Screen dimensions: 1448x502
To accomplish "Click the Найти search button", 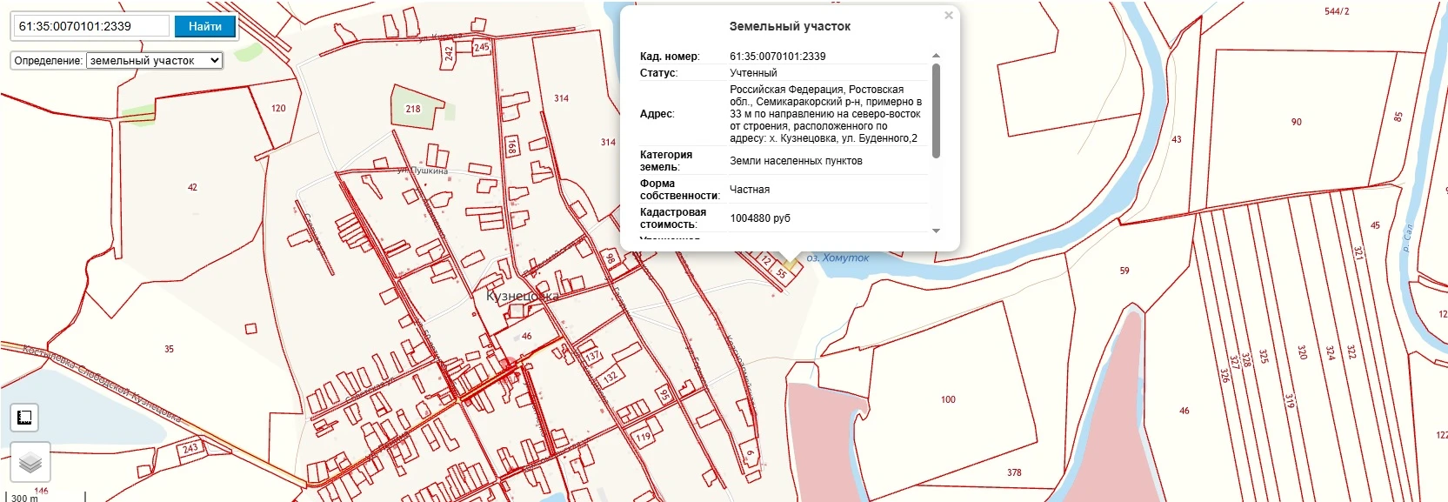I will 204,26.
